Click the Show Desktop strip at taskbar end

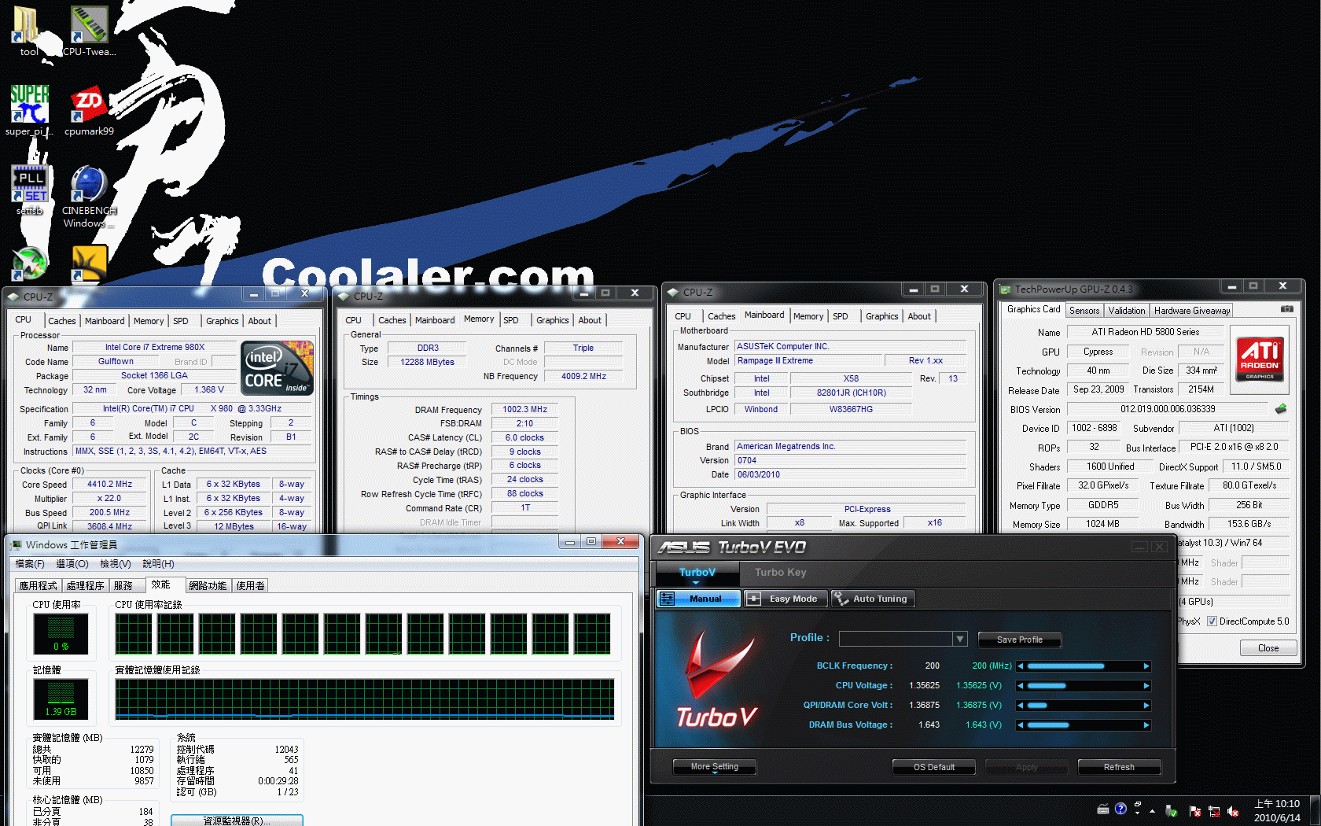(x=1315, y=811)
